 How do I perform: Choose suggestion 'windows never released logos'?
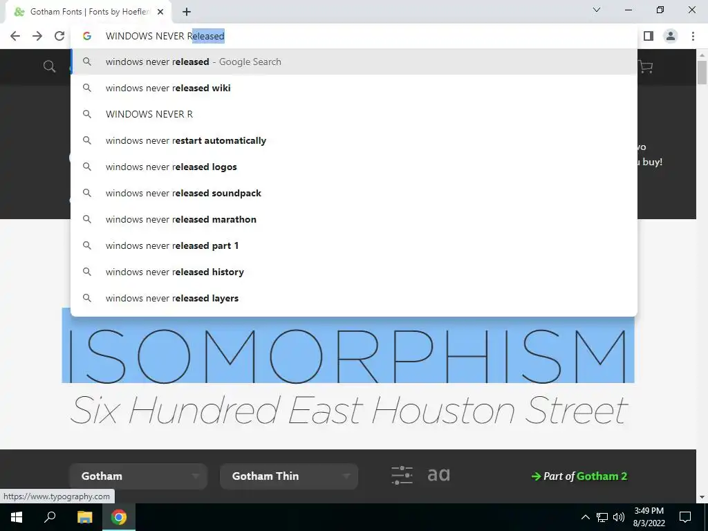pyautogui.click(x=354, y=167)
